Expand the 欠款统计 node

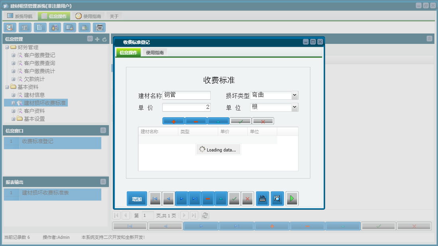13,79
